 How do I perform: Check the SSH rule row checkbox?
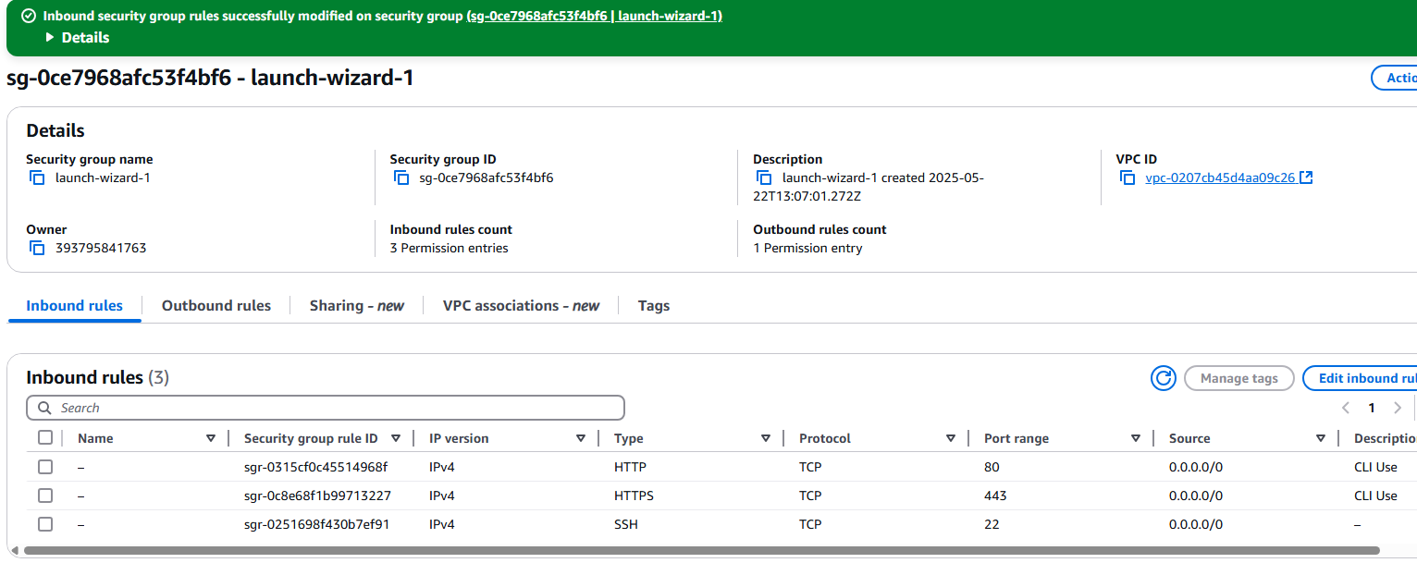[45, 524]
